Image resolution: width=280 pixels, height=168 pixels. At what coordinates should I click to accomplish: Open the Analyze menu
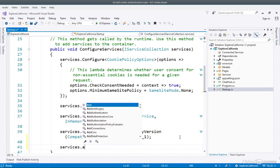tap(92, 18)
